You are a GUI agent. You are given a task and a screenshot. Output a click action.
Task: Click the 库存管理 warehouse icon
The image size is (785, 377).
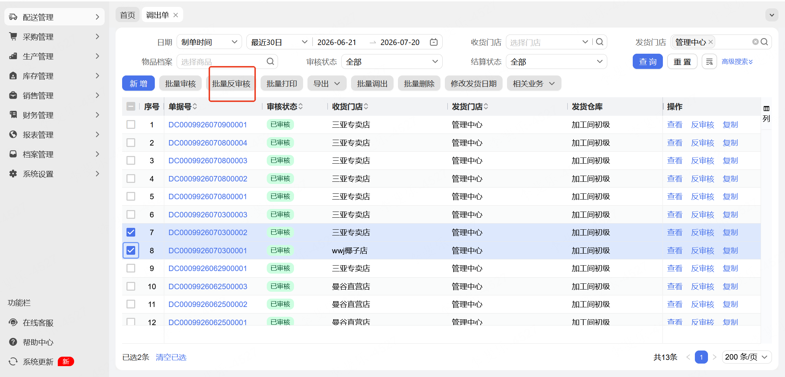click(x=13, y=76)
